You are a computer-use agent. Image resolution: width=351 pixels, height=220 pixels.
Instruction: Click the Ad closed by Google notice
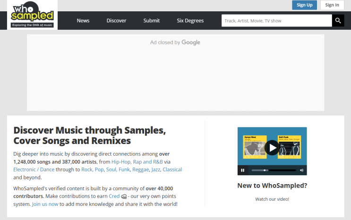[175, 42]
